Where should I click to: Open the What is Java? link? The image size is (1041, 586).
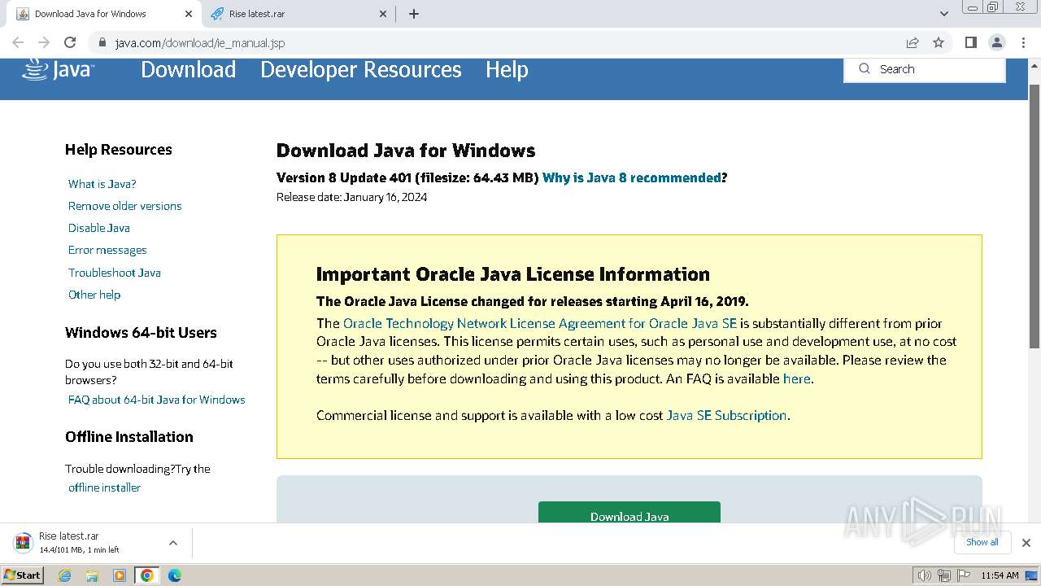click(102, 184)
